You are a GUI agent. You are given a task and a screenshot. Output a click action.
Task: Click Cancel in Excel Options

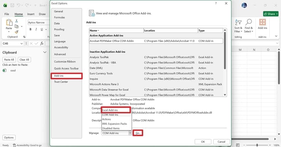221,142
